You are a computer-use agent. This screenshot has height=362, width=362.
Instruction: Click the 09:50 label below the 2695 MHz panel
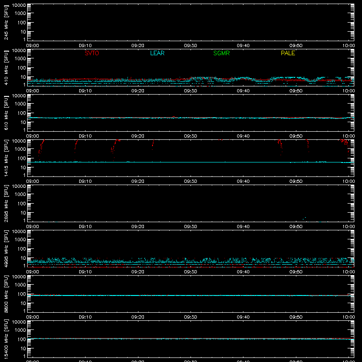tap(296, 227)
